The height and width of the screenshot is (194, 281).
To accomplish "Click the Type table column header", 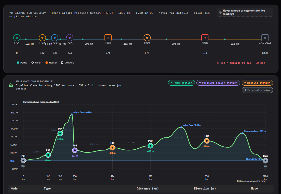I will [47, 188].
